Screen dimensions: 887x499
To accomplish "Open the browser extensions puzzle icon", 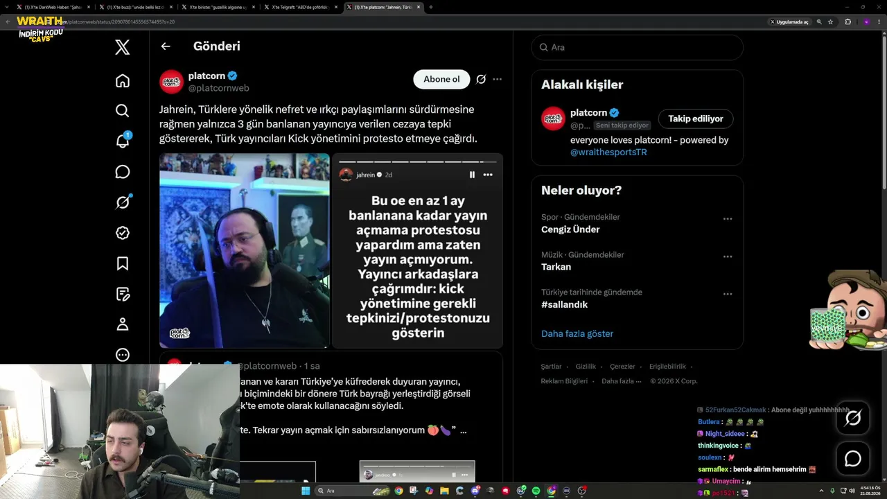I will click(848, 22).
